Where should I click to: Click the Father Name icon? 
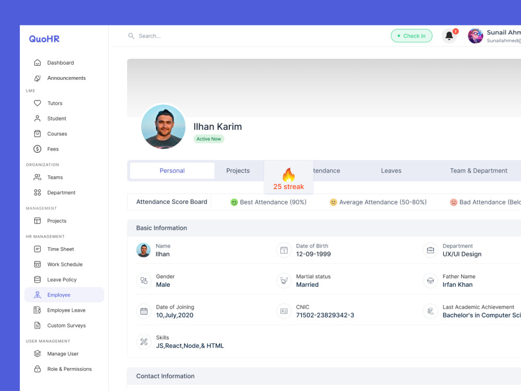tap(430, 281)
